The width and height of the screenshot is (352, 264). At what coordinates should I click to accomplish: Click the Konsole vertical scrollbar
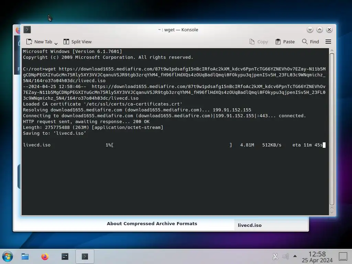click(x=332, y=129)
